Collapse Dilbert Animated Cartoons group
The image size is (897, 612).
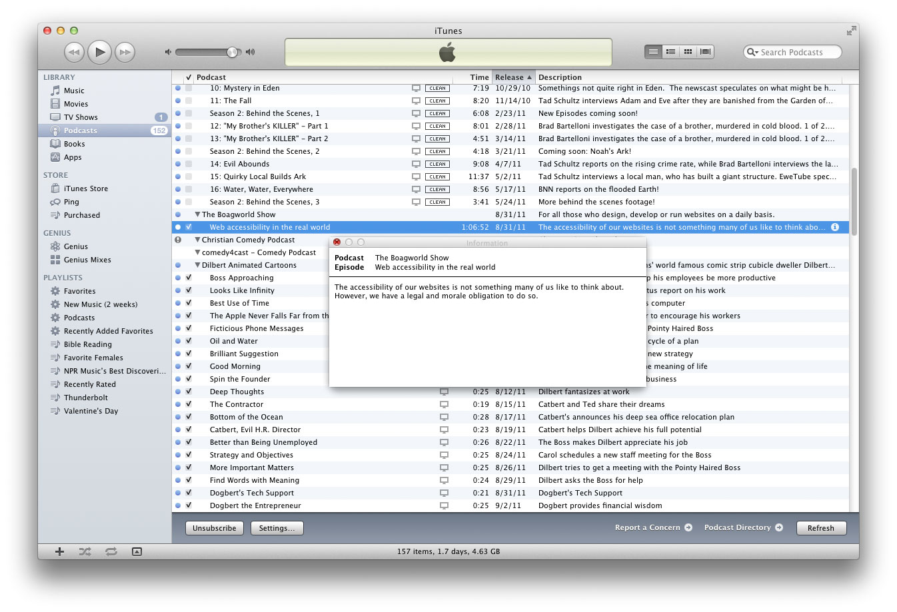[x=197, y=265]
